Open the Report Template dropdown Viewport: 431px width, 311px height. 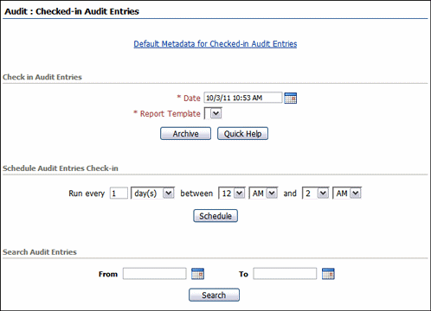(213, 113)
